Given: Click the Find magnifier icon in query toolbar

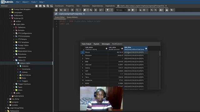Looking at the screenshot, I should [77, 10].
